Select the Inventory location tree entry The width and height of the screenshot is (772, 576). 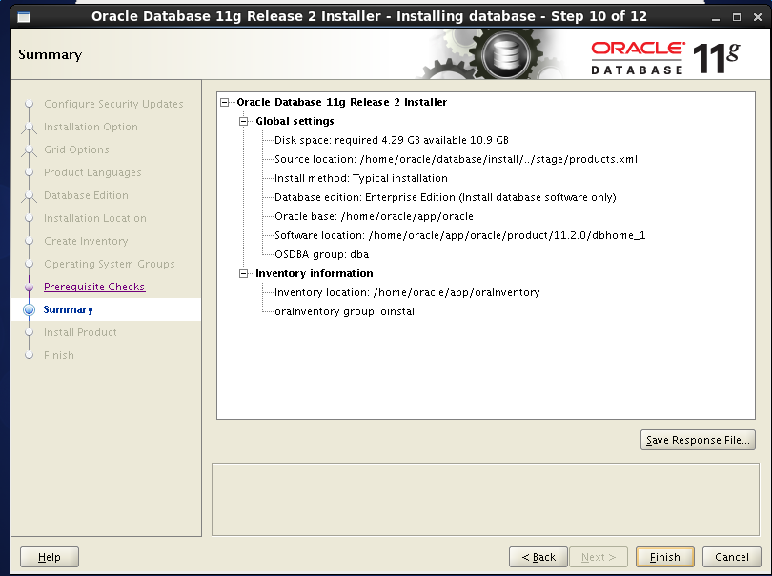tap(407, 292)
